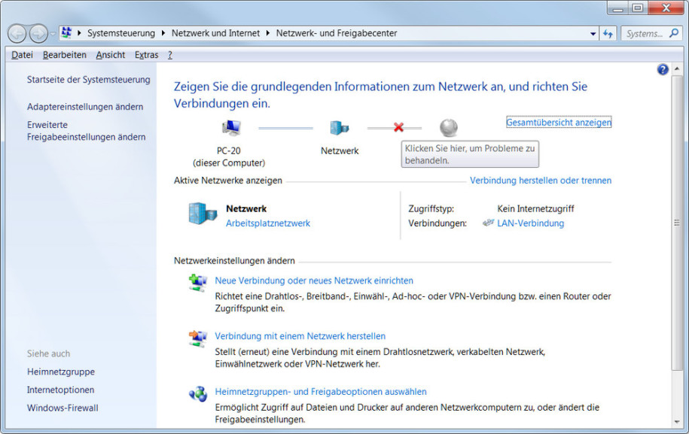Viewport: 689px width, 434px height.
Task: Click the Control Panel icon in the address bar
Action: [x=67, y=33]
